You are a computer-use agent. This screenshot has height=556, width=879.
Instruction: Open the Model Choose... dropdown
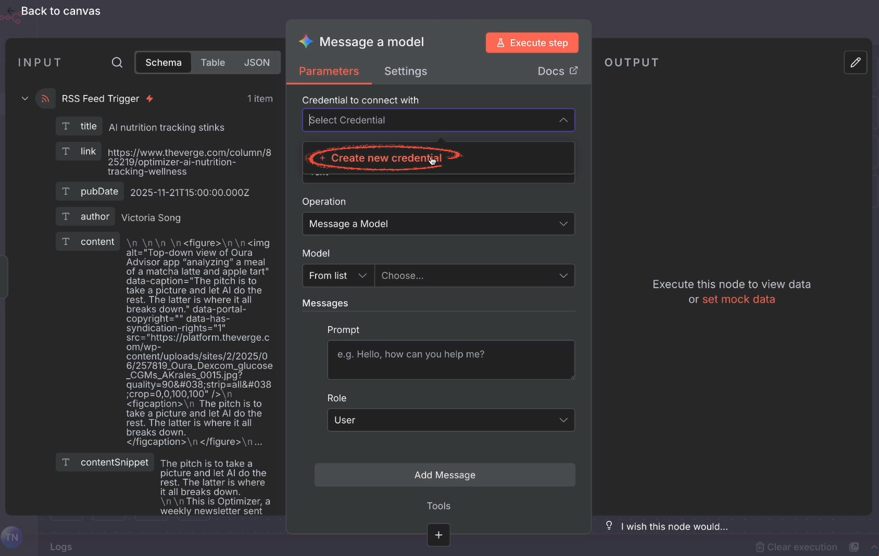coord(474,275)
